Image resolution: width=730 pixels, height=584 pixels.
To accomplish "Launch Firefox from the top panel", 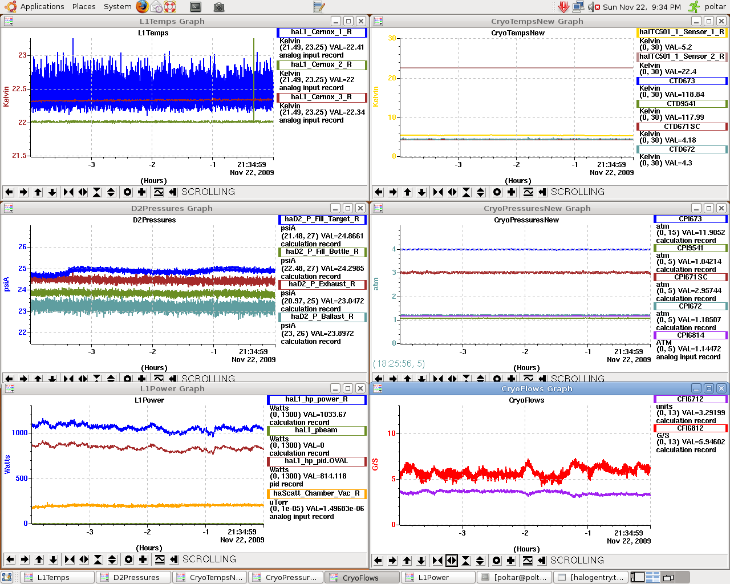I will (x=143, y=7).
